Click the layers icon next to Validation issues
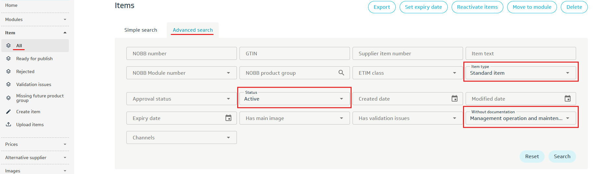The image size is (593, 174). (x=9, y=84)
